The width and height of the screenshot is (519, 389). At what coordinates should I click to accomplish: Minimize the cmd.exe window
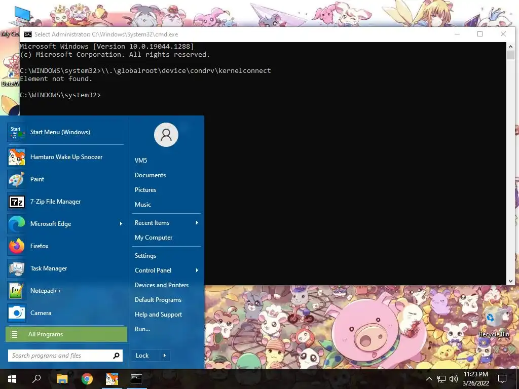[457, 34]
